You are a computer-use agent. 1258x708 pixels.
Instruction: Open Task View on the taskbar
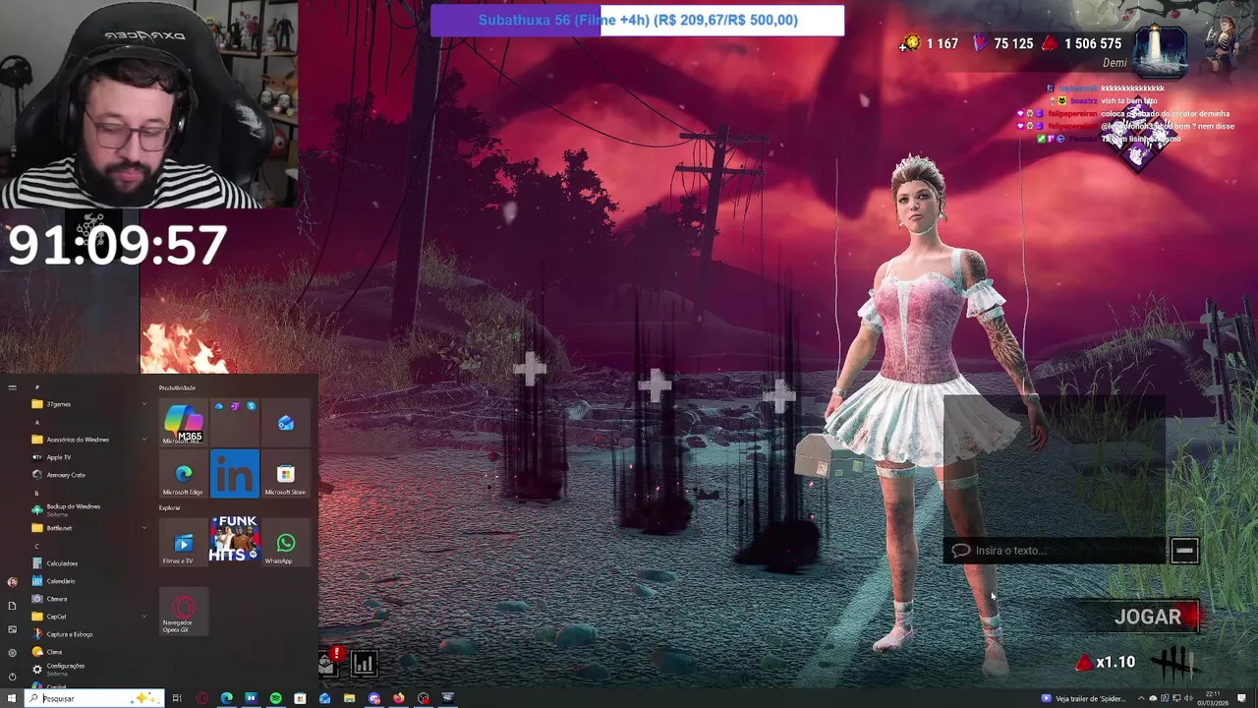(x=177, y=698)
